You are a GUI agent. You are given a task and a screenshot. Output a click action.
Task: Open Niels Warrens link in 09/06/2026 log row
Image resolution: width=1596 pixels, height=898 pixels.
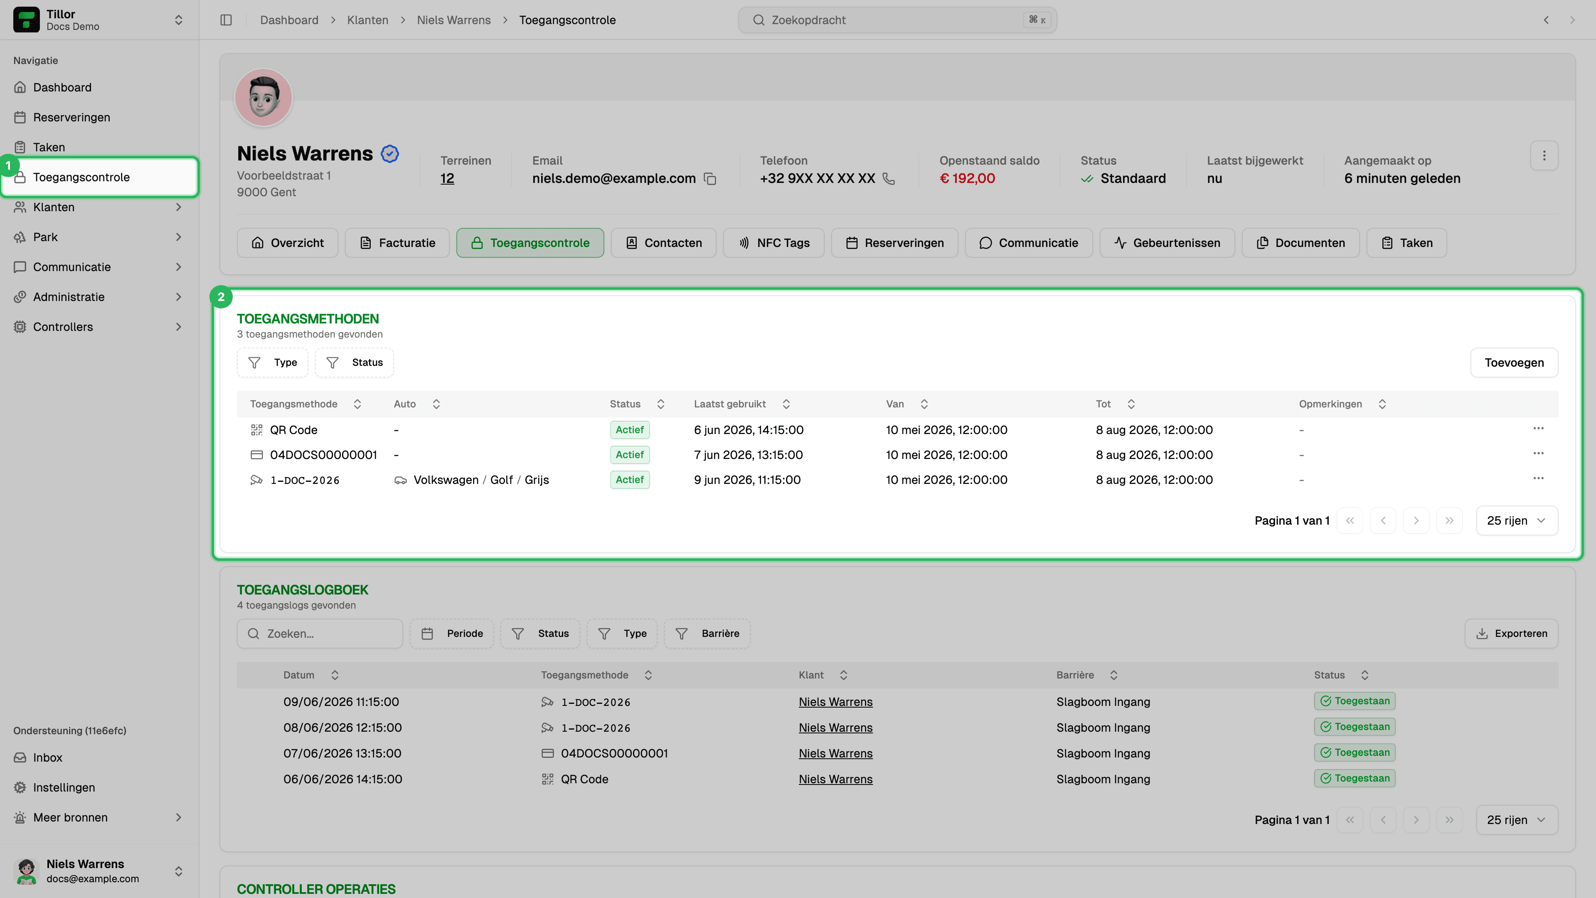[x=835, y=702]
